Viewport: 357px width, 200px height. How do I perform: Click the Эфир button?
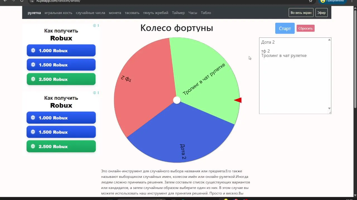(321, 13)
